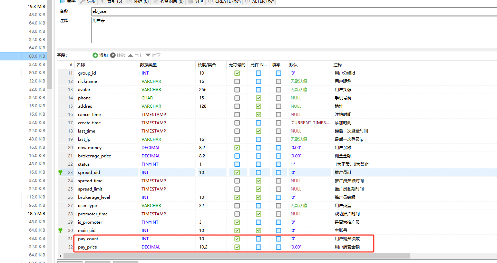The height and width of the screenshot is (263, 497).
Task: Switch to the 分区 tab
Action: pos(196,2)
